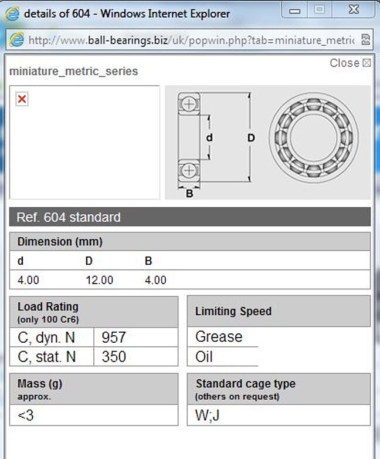
Task: Click the broken image red X icon
Action: 22,99
